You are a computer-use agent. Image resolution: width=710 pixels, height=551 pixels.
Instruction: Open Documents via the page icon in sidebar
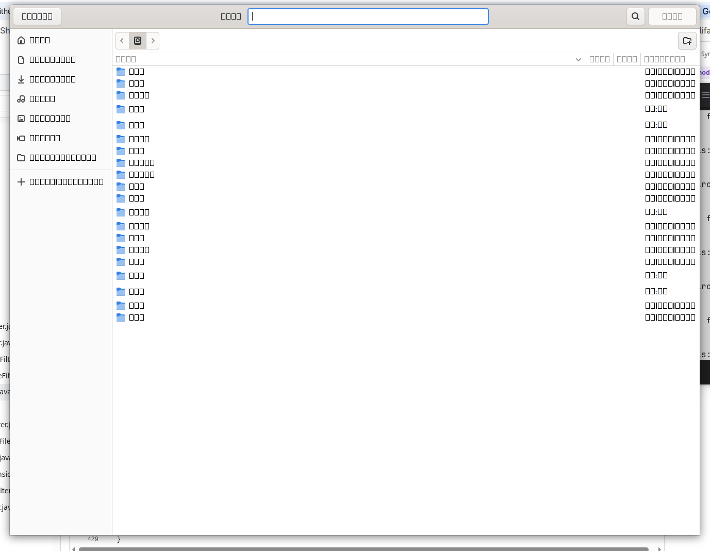pyautogui.click(x=21, y=60)
